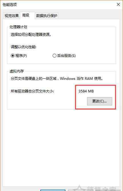Click the 选择如何分配处理器资源 description text
The height and width of the screenshot is (191, 123).
[31, 34]
